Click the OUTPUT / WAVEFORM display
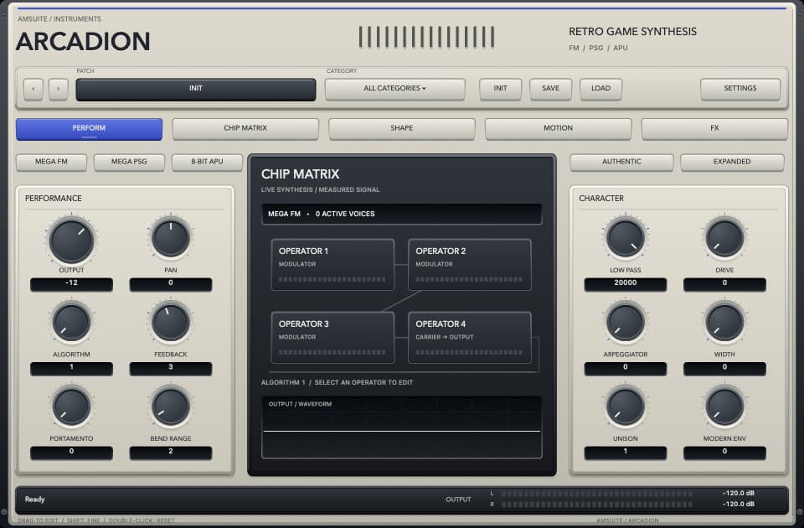The width and height of the screenshot is (804, 528). [x=402, y=427]
